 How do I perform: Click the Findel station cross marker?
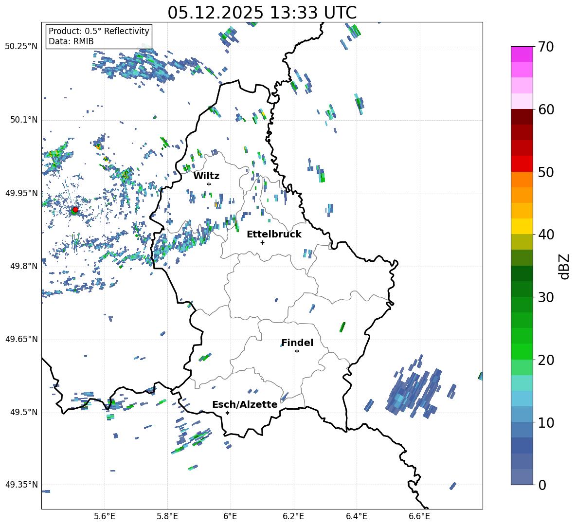(297, 351)
